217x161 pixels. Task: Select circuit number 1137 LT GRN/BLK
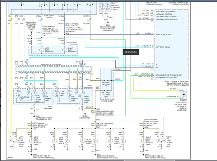click(137, 74)
